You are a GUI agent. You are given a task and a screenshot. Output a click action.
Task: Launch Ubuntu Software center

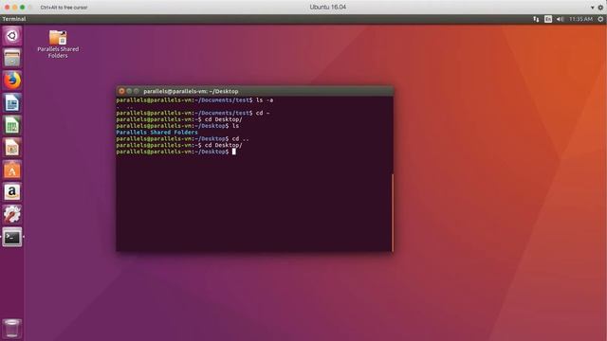click(12, 170)
